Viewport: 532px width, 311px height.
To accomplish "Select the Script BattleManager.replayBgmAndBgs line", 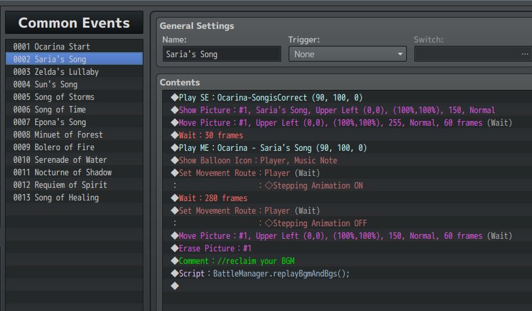I will pos(347,273).
